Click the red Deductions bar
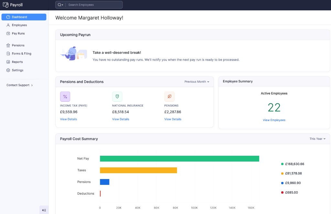331x214 pixels. click(100, 194)
